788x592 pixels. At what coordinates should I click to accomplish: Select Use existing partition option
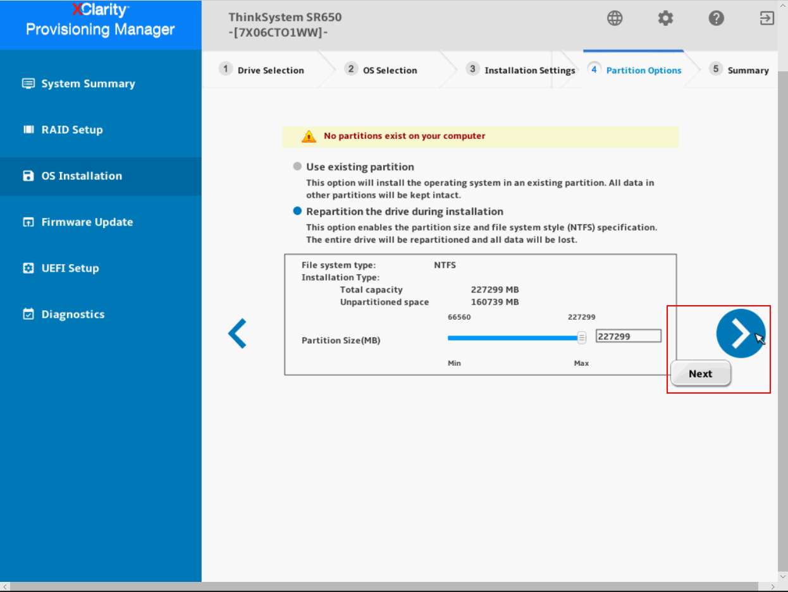(297, 167)
